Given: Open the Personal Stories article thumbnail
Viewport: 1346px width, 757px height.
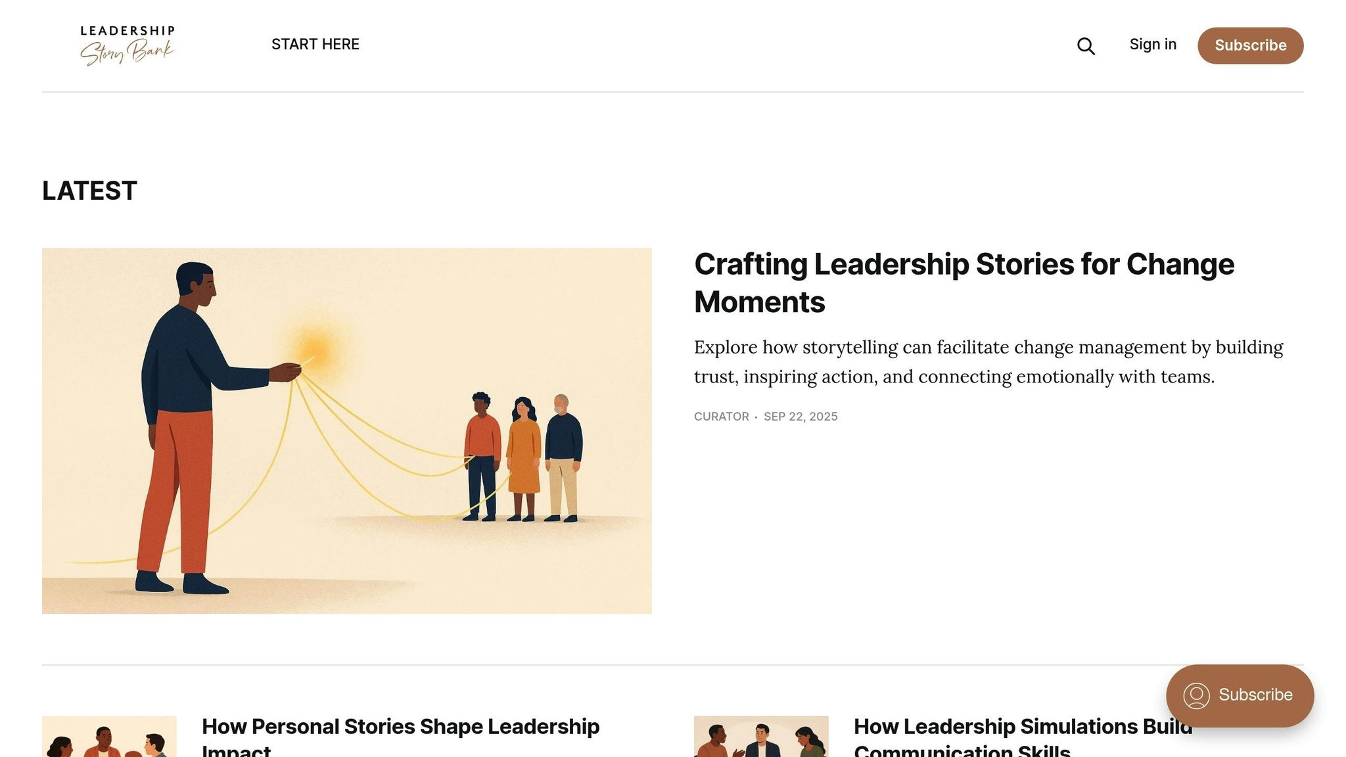Looking at the screenshot, I should point(109,737).
